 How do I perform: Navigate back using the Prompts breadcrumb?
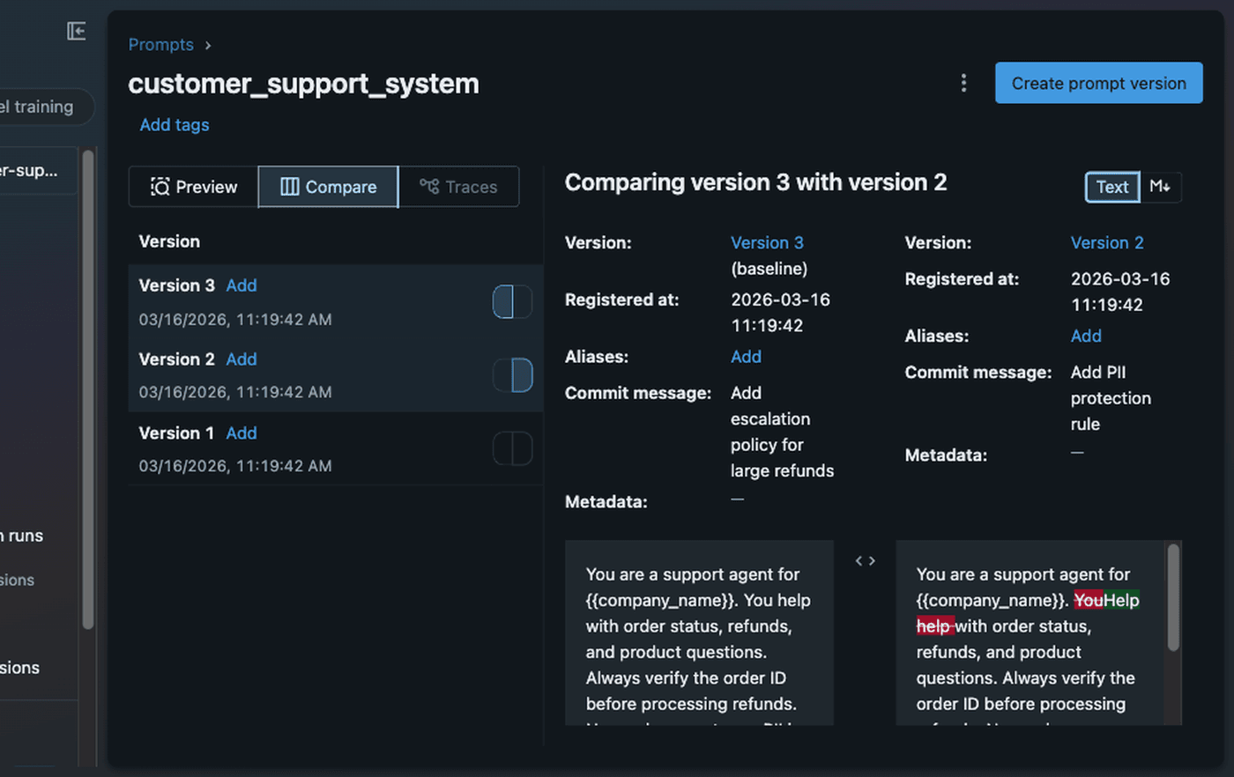point(160,44)
